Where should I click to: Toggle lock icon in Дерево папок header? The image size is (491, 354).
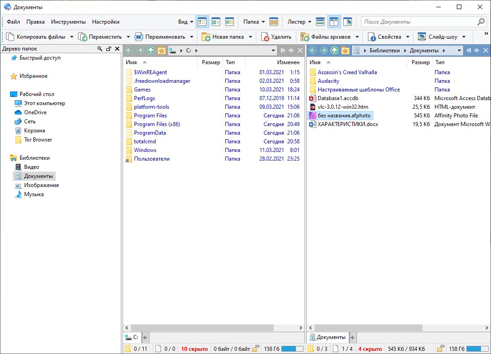(x=109, y=49)
